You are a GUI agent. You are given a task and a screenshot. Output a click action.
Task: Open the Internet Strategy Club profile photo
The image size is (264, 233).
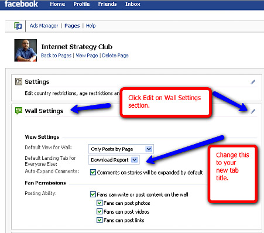pyautogui.click(x=25, y=50)
